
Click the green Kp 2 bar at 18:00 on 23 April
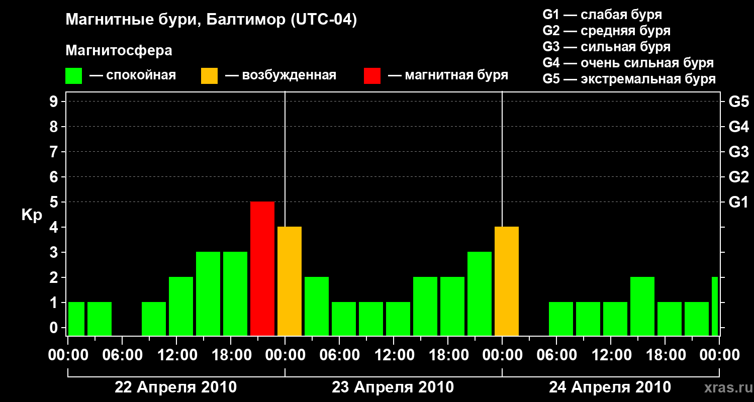coord(452,306)
